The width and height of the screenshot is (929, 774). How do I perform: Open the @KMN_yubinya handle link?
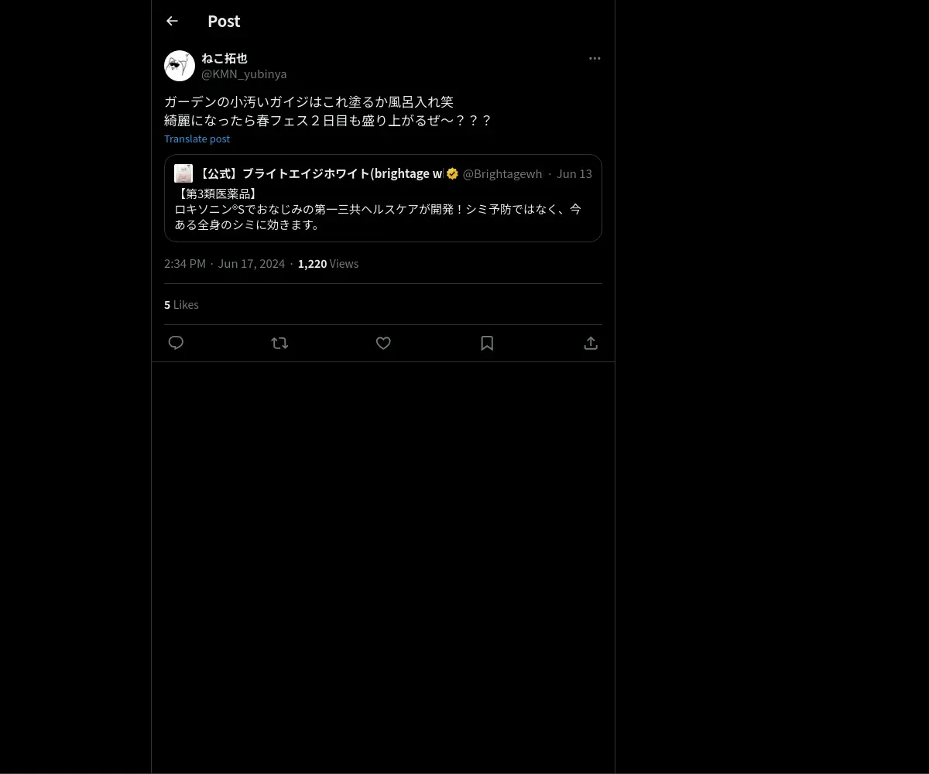pos(244,74)
